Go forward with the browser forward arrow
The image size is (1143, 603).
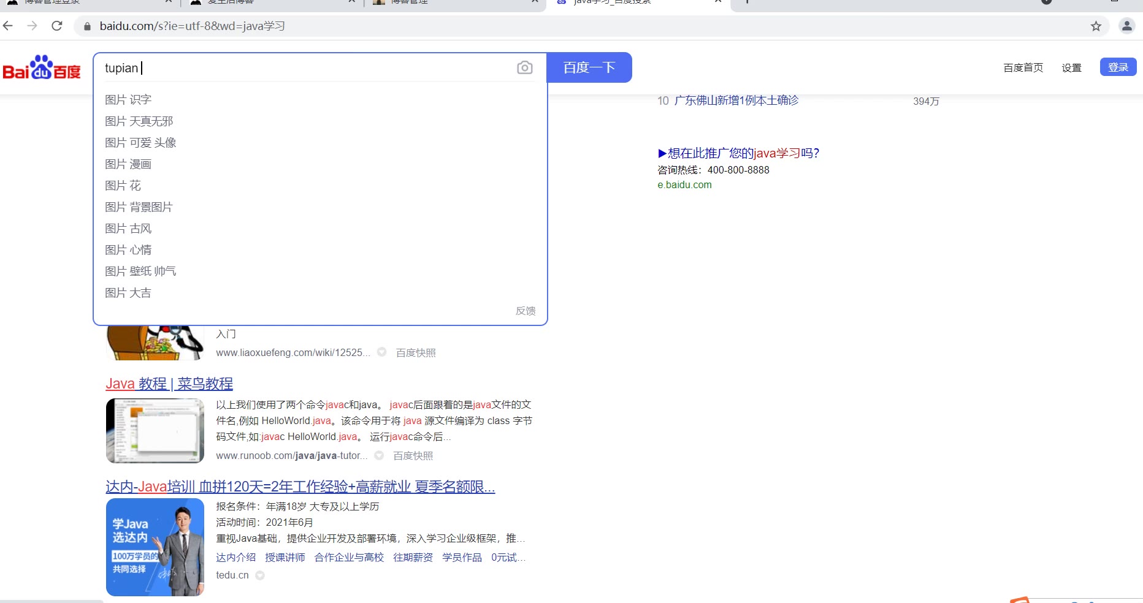point(32,26)
